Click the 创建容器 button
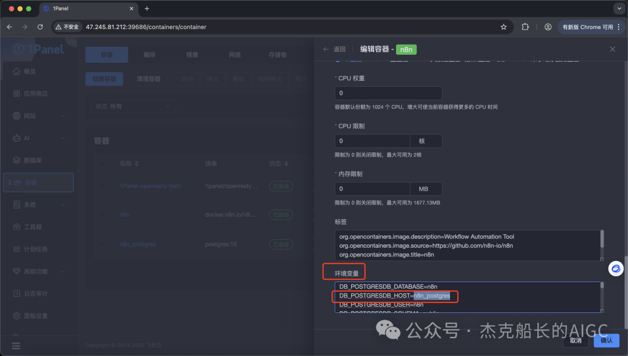This screenshot has height=356, width=628. [x=104, y=79]
